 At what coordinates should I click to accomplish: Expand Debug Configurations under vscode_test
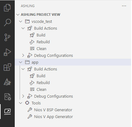[23, 55]
